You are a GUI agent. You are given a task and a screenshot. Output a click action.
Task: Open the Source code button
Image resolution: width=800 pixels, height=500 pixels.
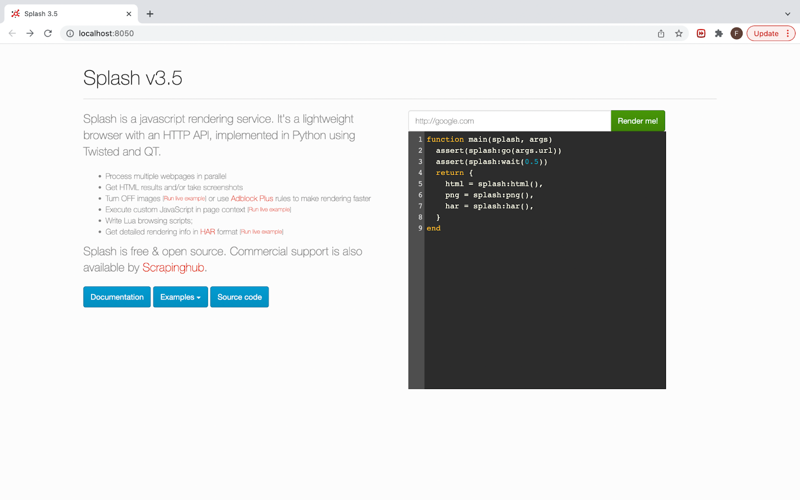point(239,297)
